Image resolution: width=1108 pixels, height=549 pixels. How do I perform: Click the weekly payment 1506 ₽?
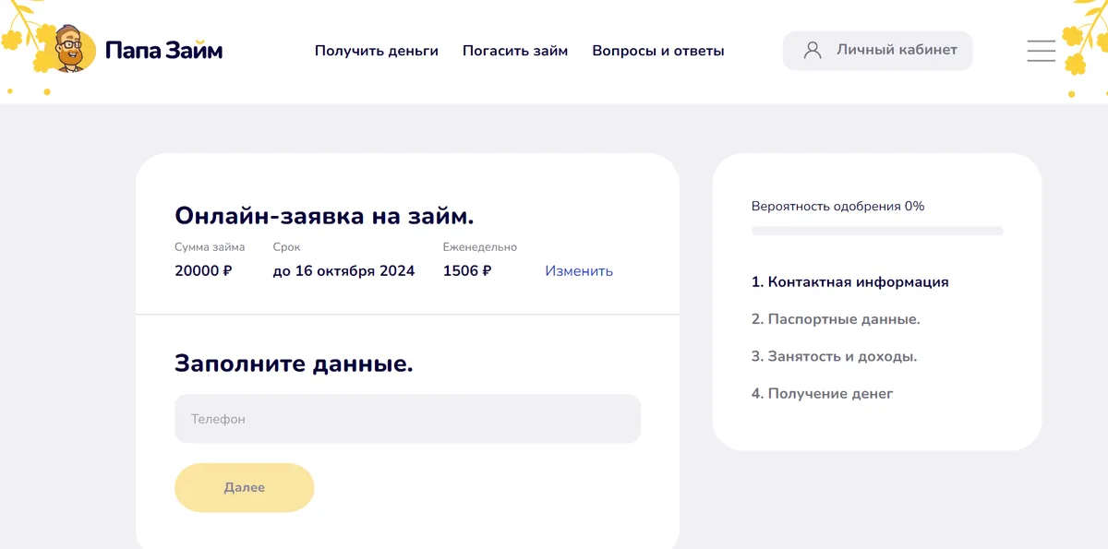click(467, 271)
